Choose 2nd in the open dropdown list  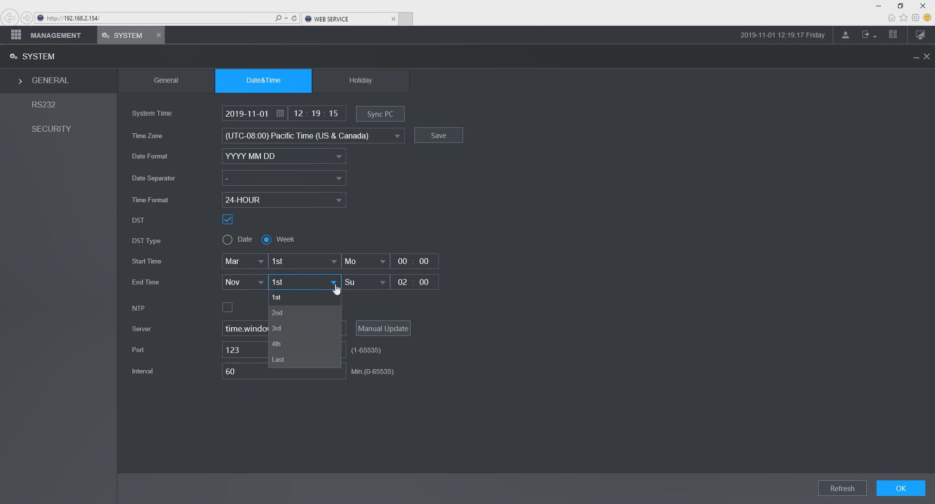tap(305, 313)
